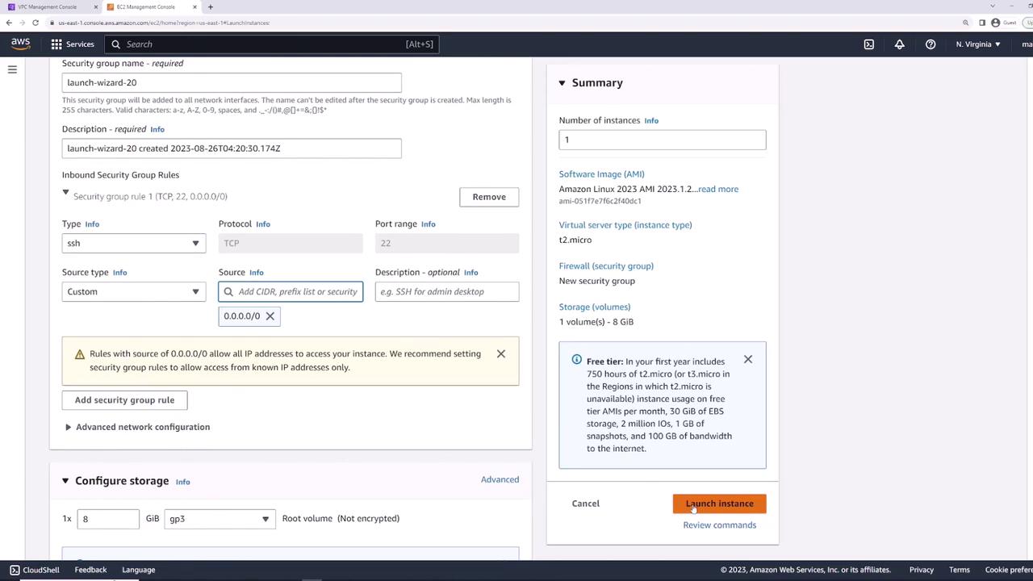Open Language settings in the footer

[138, 570]
